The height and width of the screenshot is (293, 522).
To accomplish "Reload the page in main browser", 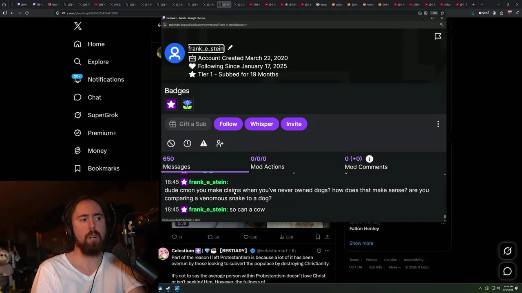I will (x=27, y=13).
